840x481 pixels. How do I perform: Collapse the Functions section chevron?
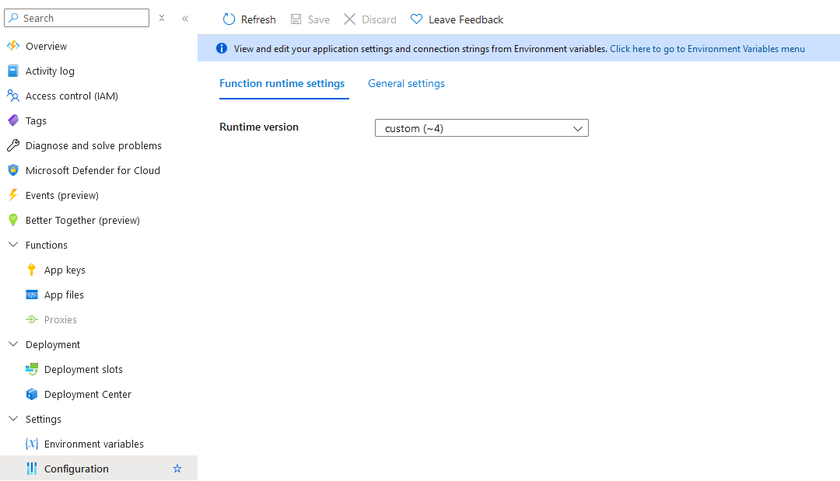[13, 245]
